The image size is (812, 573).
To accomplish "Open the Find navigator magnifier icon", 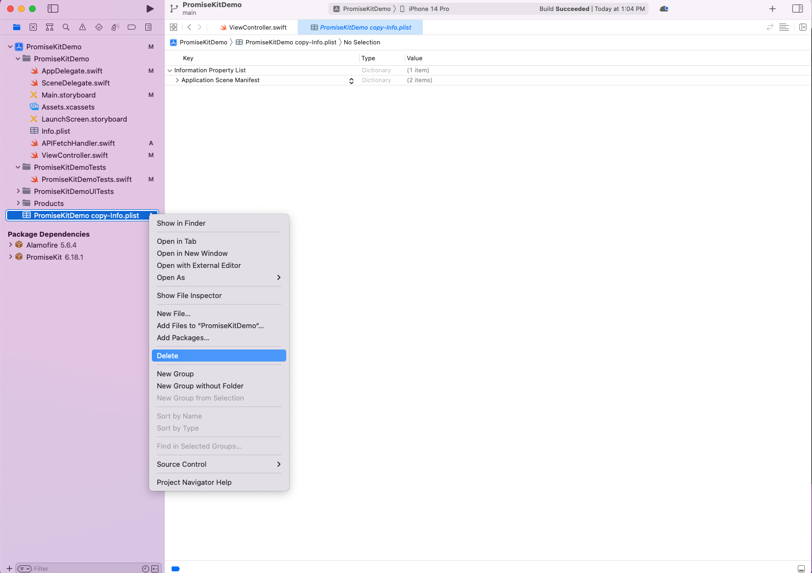I will [x=66, y=27].
